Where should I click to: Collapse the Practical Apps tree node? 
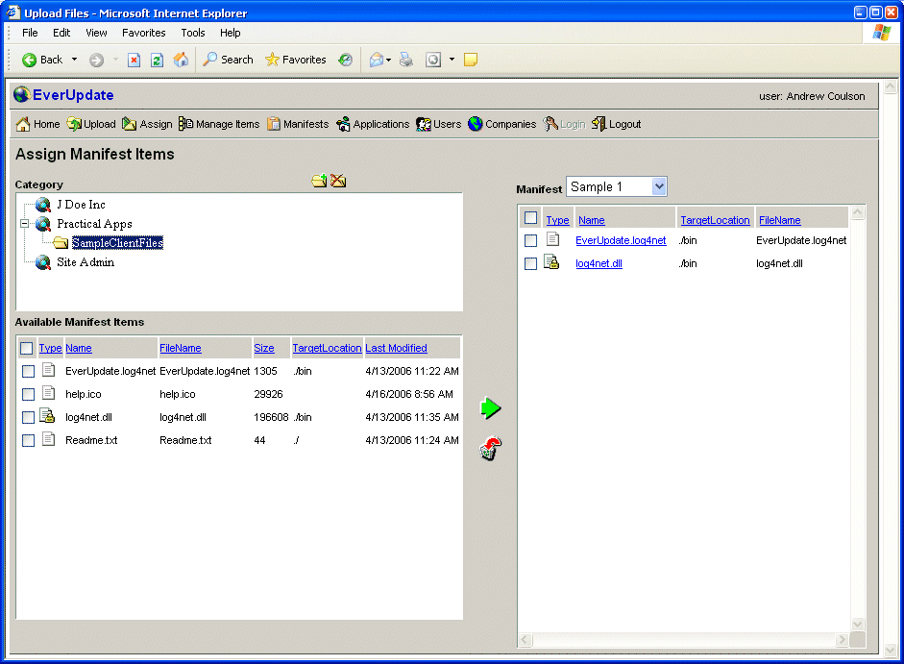24,223
